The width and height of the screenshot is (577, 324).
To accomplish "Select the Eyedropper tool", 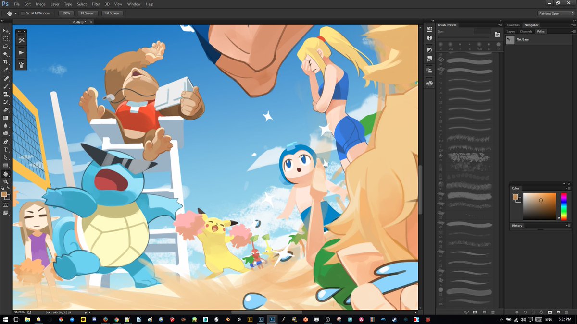I will click(6, 70).
